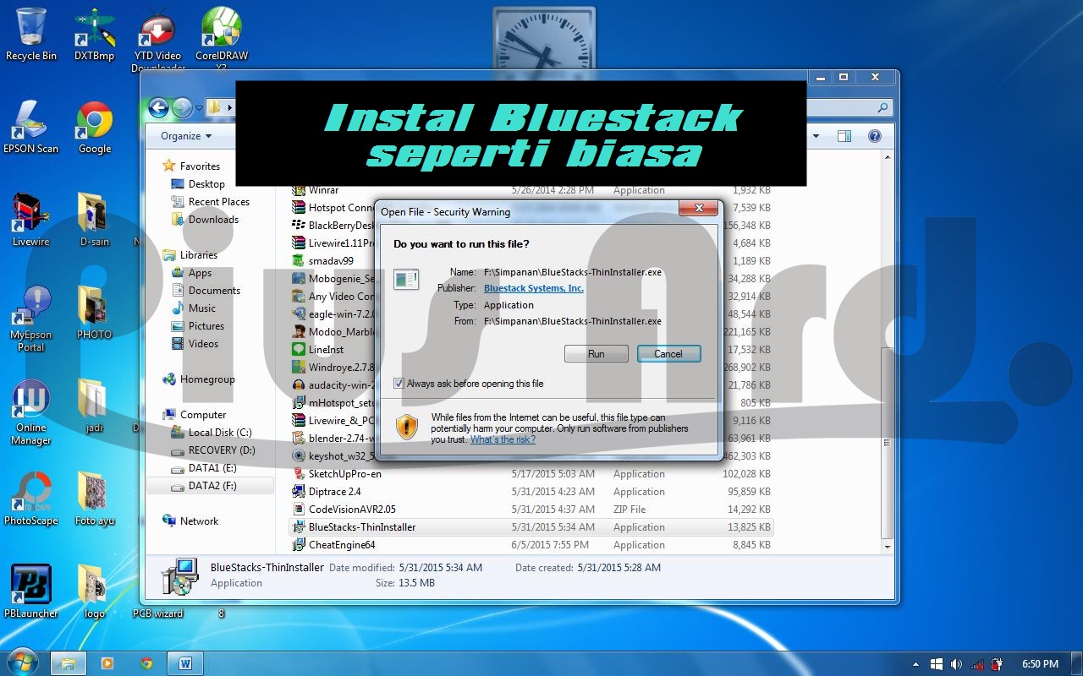Open Explorer help question-mark icon
Screen dimensions: 1083x676
click(875, 136)
